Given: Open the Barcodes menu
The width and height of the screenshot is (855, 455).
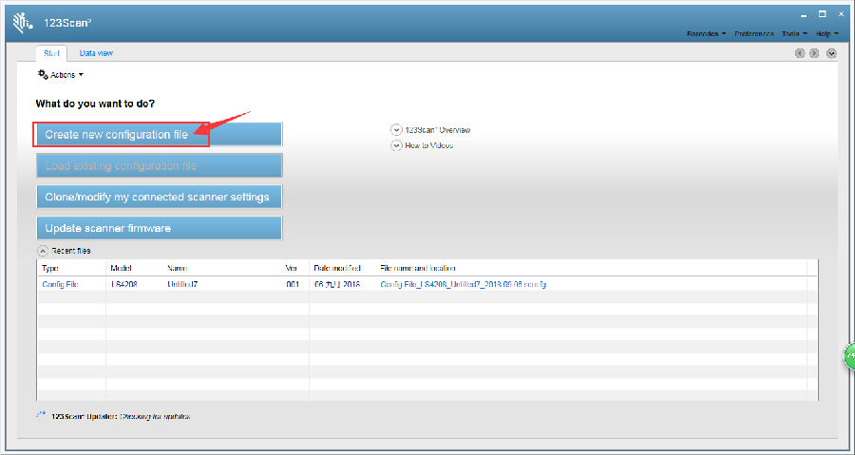Looking at the screenshot, I should coord(706,34).
